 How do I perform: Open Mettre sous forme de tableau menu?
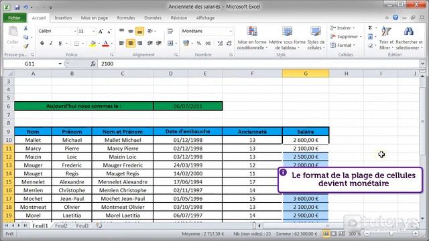(287, 38)
